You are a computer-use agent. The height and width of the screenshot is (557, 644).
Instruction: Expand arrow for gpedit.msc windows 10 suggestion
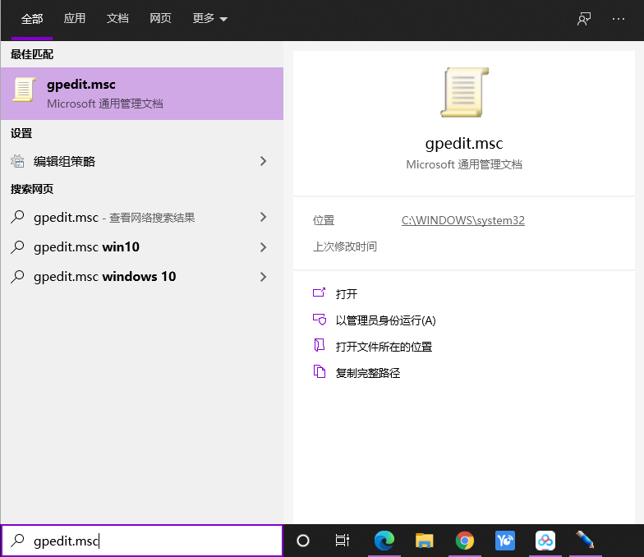[264, 277]
